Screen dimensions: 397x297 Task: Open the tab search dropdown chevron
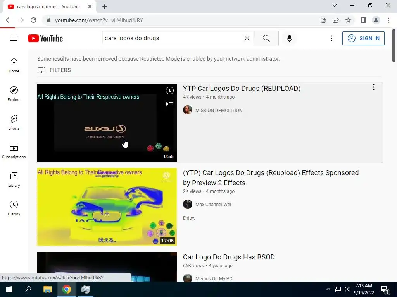tap(335, 5)
